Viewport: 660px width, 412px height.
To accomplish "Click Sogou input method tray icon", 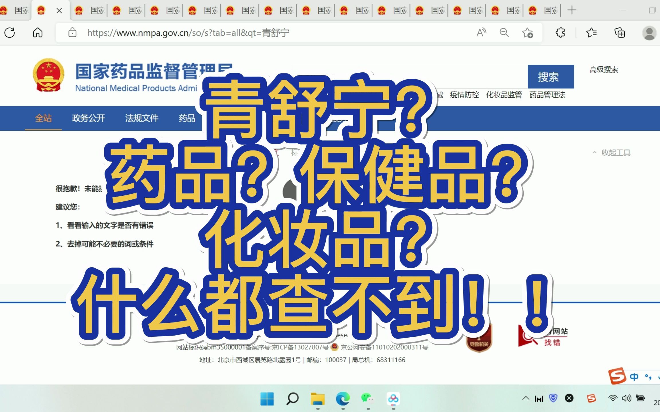I will click(591, 398).
